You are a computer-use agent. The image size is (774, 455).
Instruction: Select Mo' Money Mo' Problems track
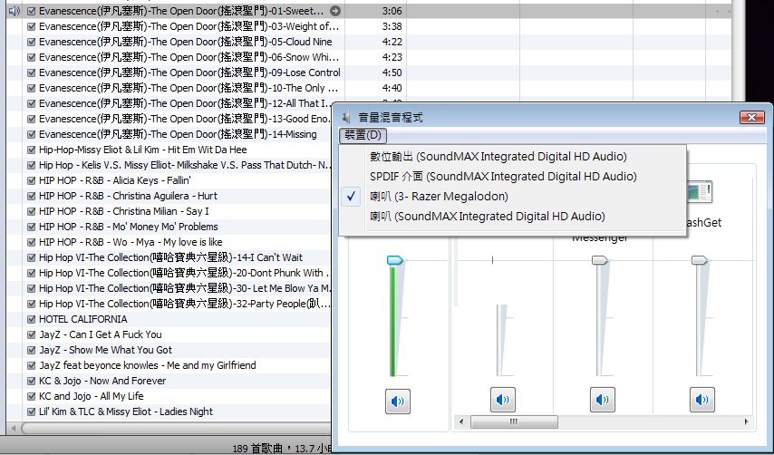[129, 227]
